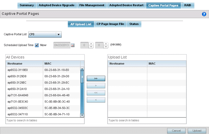Switch to the CP Page Image File tab

(110, 24)
